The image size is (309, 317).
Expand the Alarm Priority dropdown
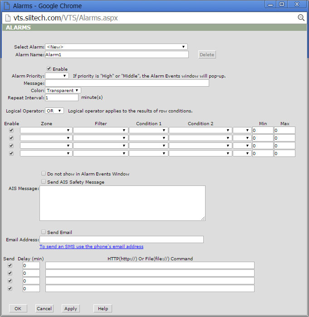coord(57,76)
